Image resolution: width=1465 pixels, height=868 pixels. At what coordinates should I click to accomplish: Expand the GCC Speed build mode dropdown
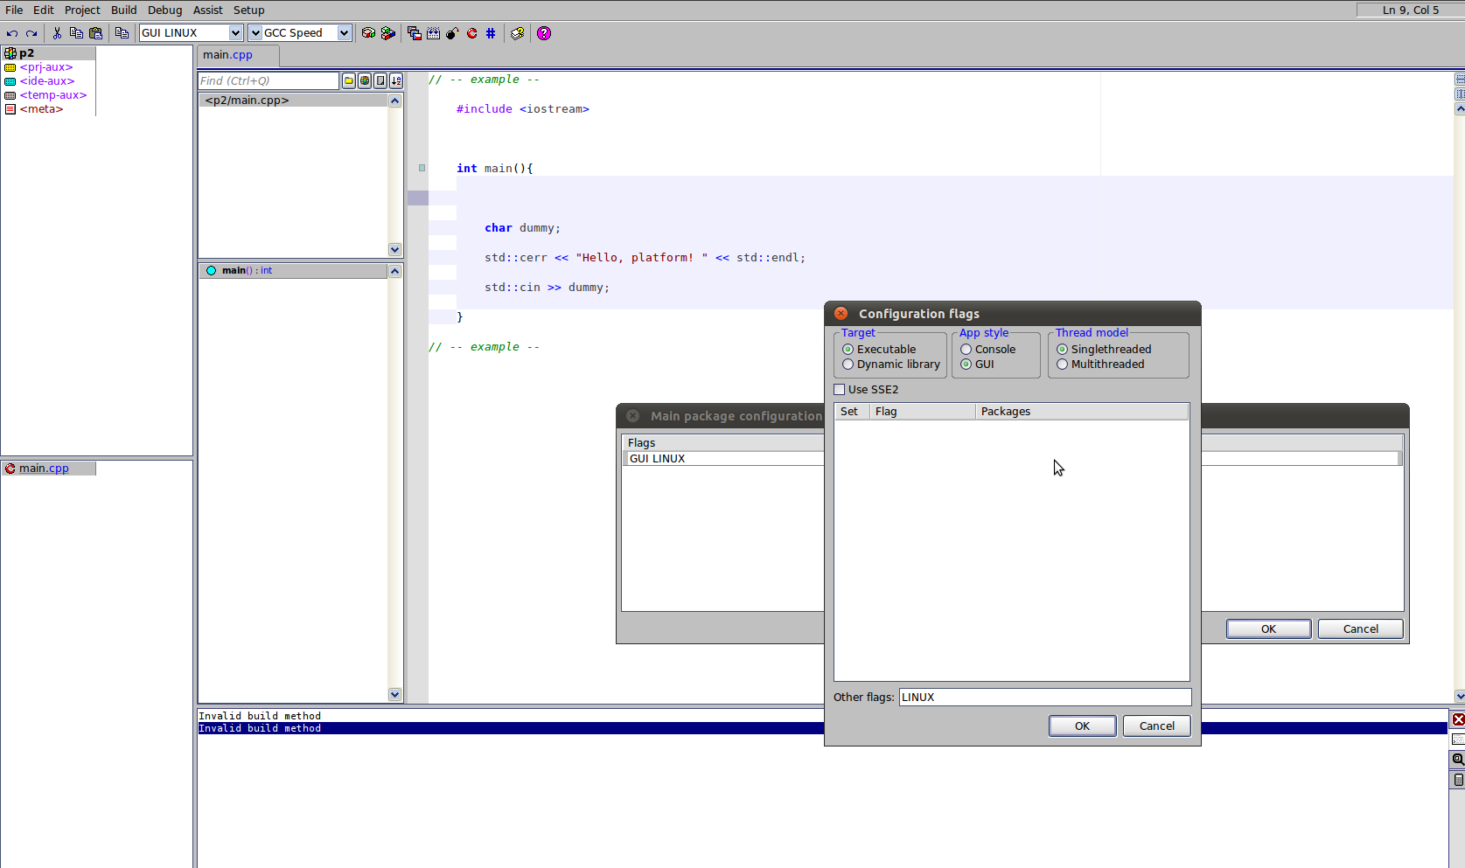[344, 33]
